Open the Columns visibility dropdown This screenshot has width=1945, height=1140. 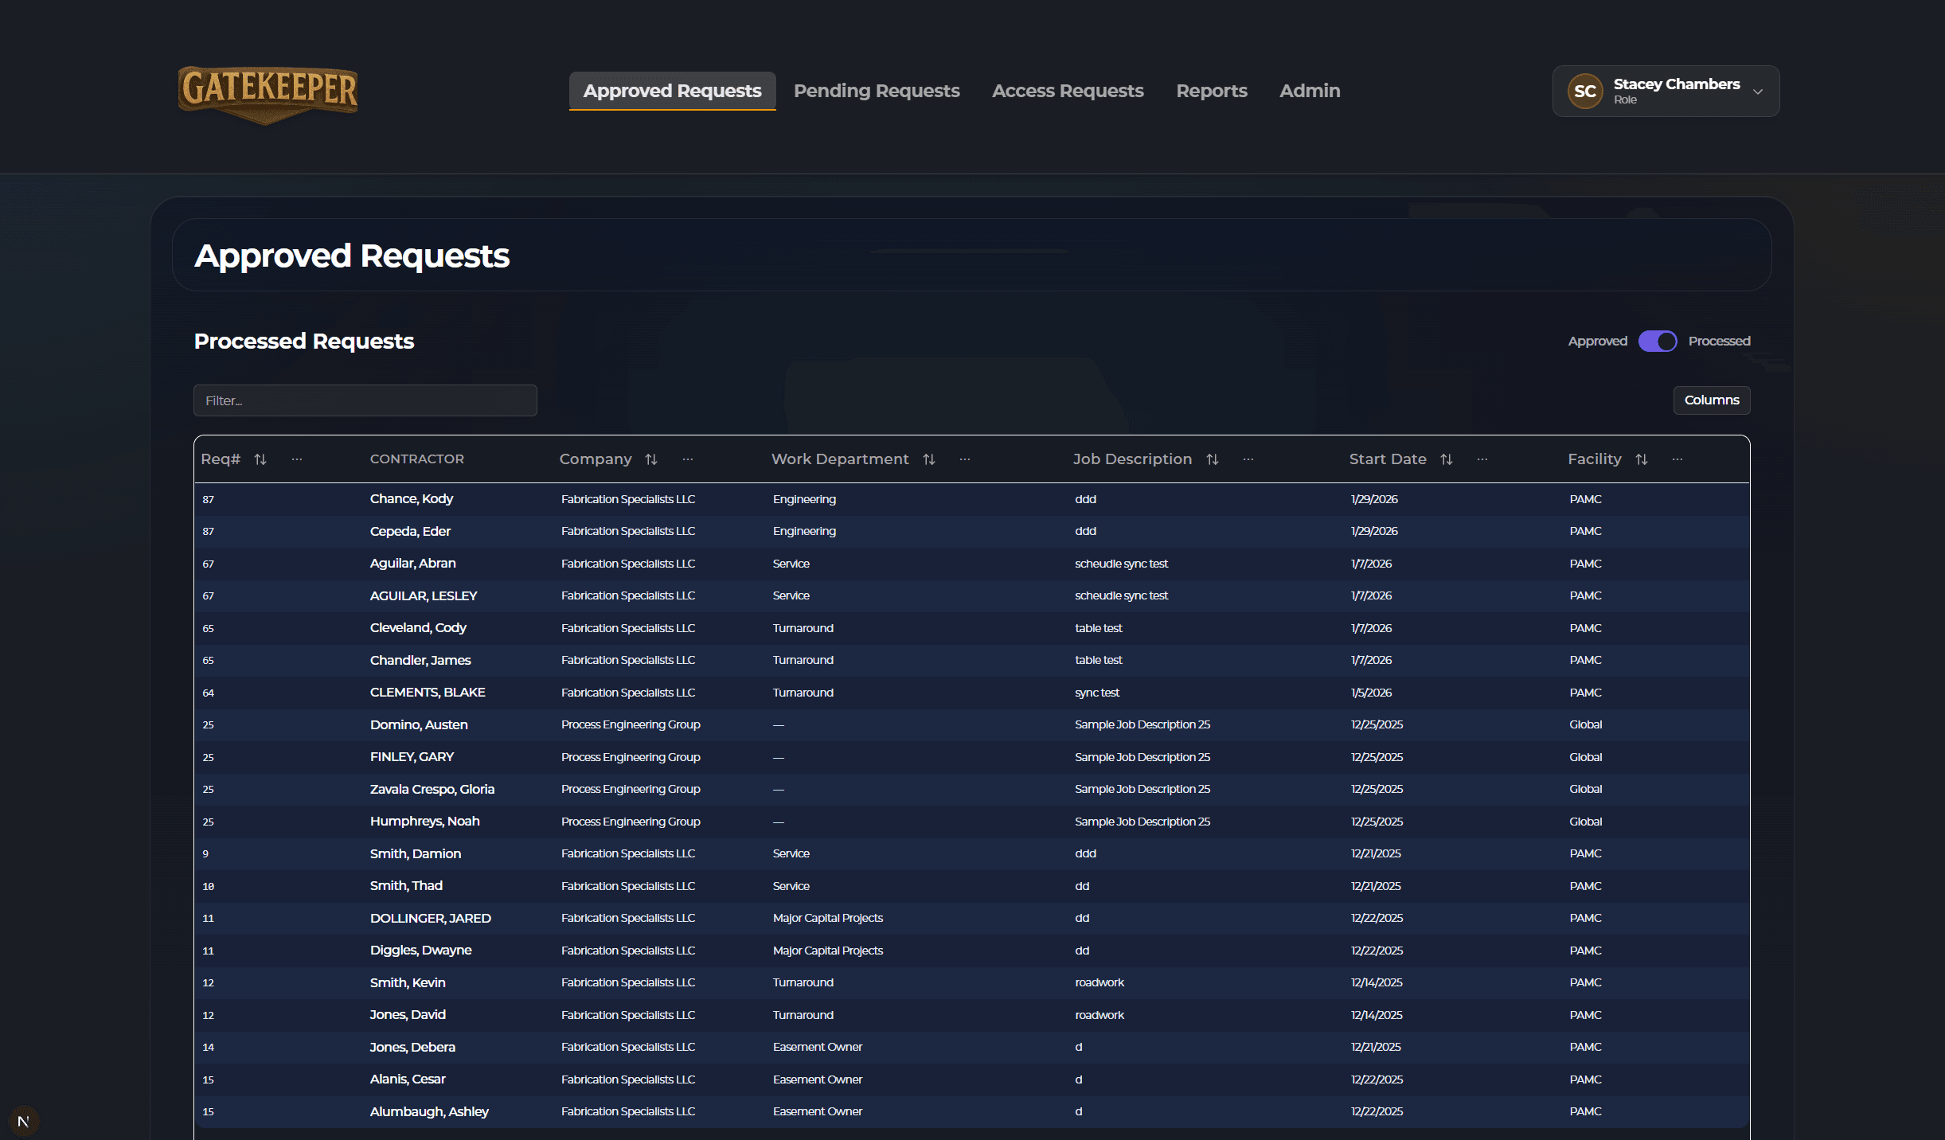point(1712,400)
